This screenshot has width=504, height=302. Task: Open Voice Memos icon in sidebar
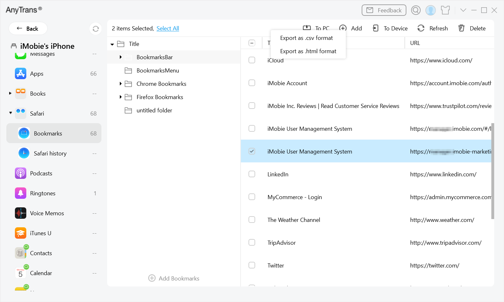[x=21, y=213]
